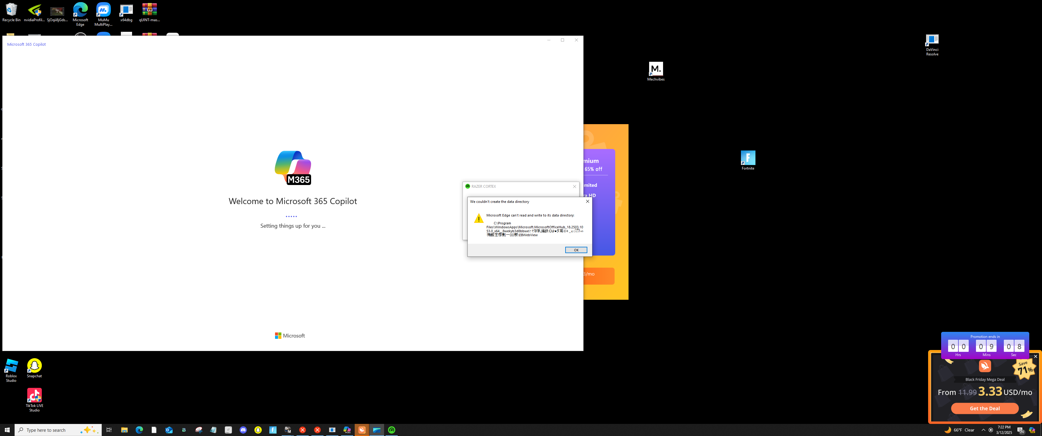Dismiss the Black Friday Mega Deal popup
The width and height of the screenshot is (1042, 436).
click(1036, 356)
